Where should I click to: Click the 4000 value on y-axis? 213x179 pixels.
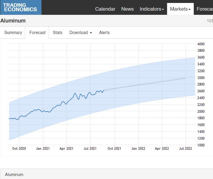201,44
